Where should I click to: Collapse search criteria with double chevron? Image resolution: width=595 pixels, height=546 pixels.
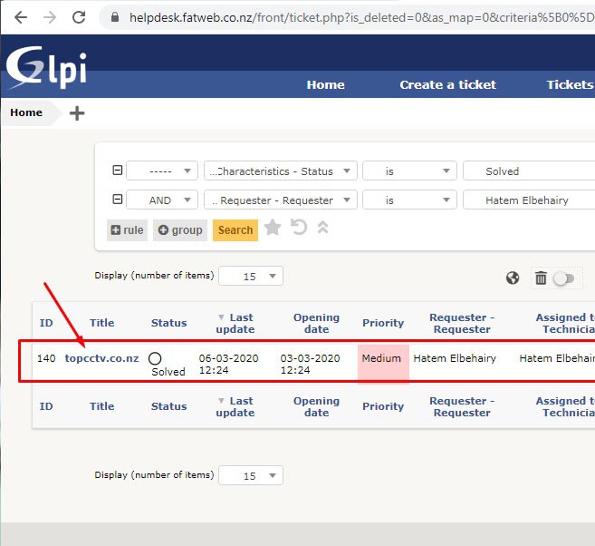322,228
